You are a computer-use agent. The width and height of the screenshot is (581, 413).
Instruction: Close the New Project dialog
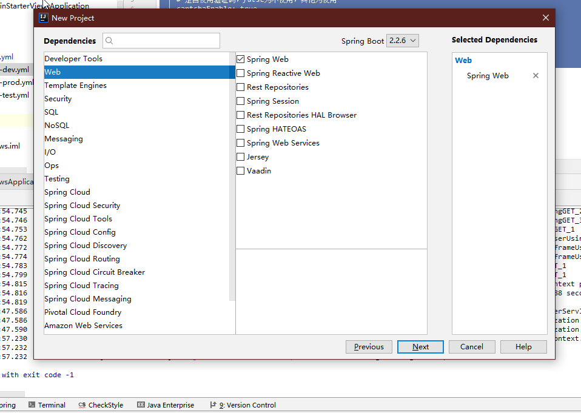tap(545, 18)
